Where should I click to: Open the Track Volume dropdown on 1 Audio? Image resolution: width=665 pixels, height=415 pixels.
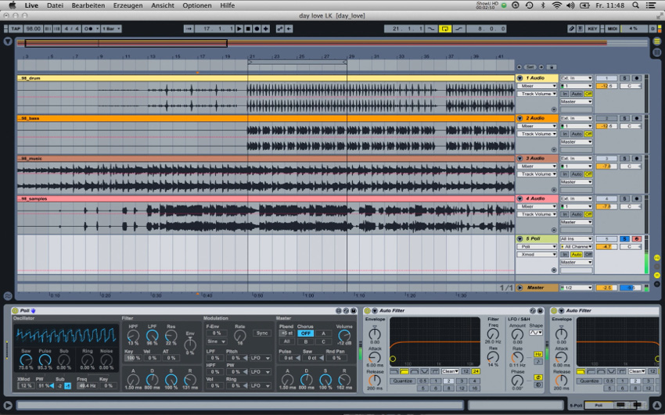coord(537,94)
